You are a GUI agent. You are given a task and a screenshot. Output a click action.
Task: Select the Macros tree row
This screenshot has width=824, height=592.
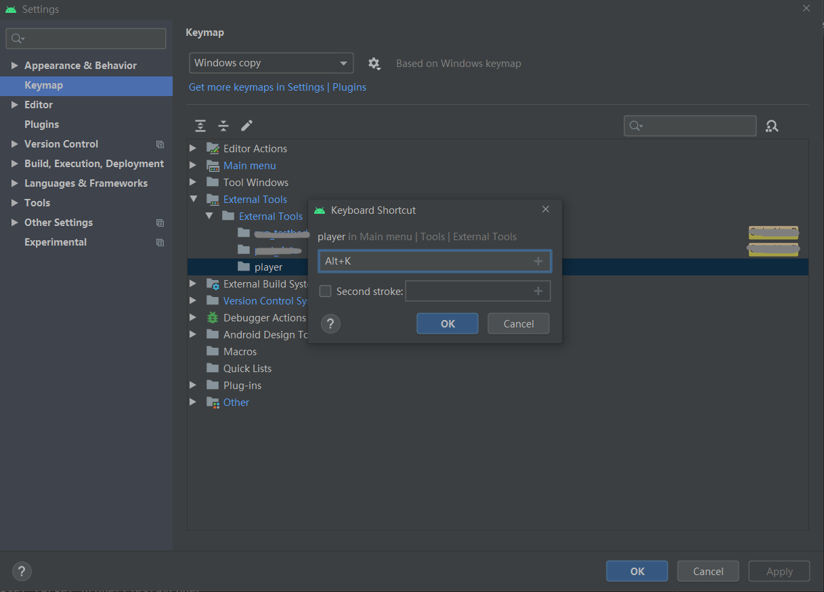click(x=498, y=352)
